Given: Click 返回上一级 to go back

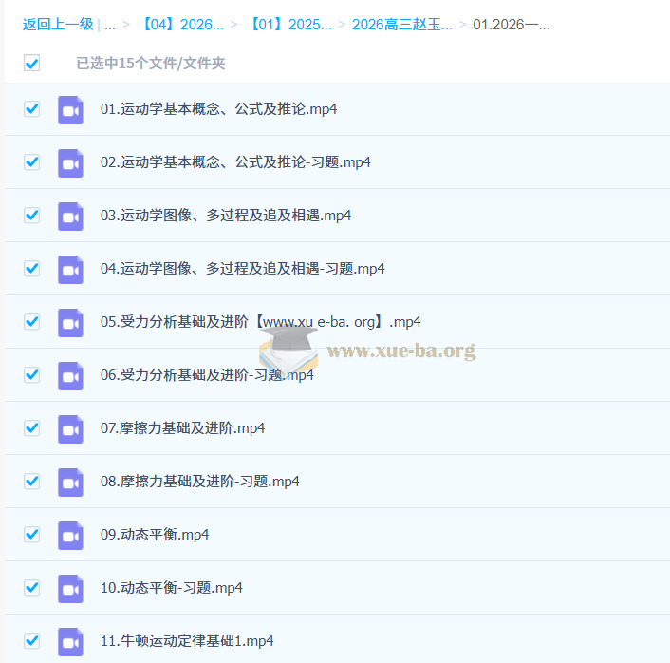Looking at the screenshot, I should (x=58, y=25).
